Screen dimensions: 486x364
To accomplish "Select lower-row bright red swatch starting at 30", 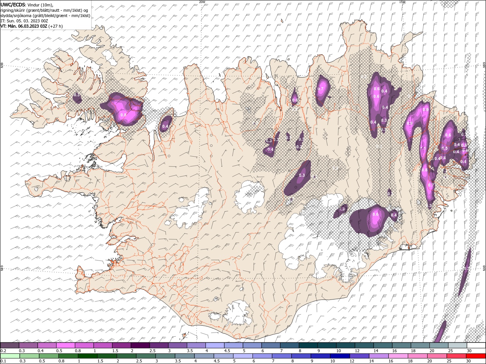I will 475,356.
